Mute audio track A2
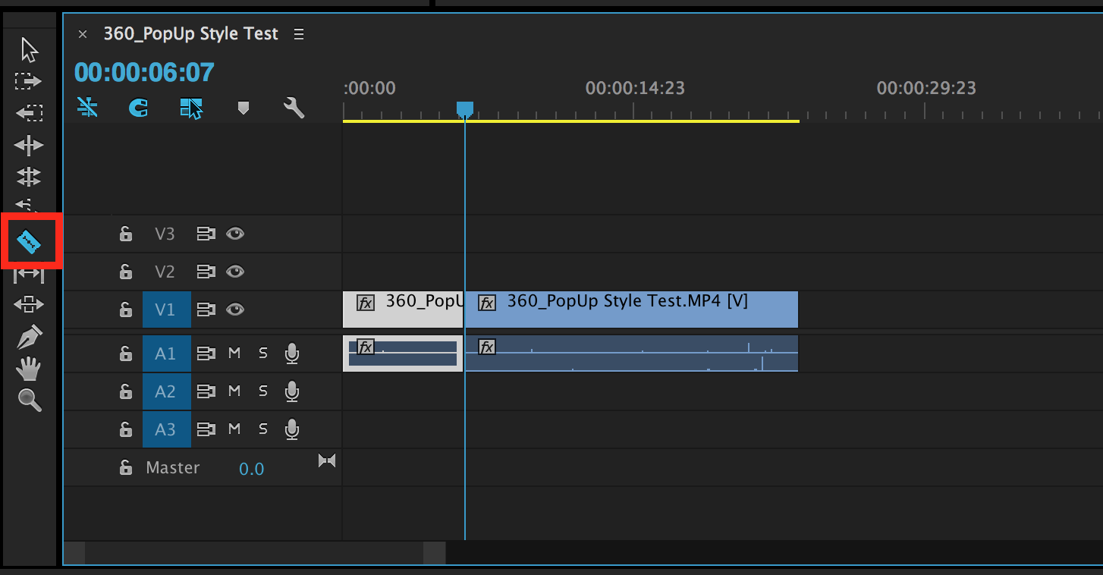The image size is (1103, 575). pos(234,391)
